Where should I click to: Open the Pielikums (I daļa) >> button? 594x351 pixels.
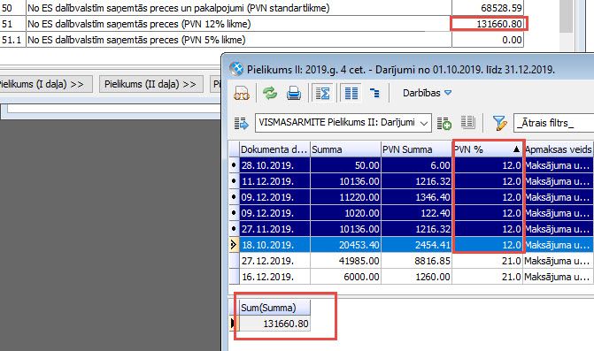(x=42, y=84)
